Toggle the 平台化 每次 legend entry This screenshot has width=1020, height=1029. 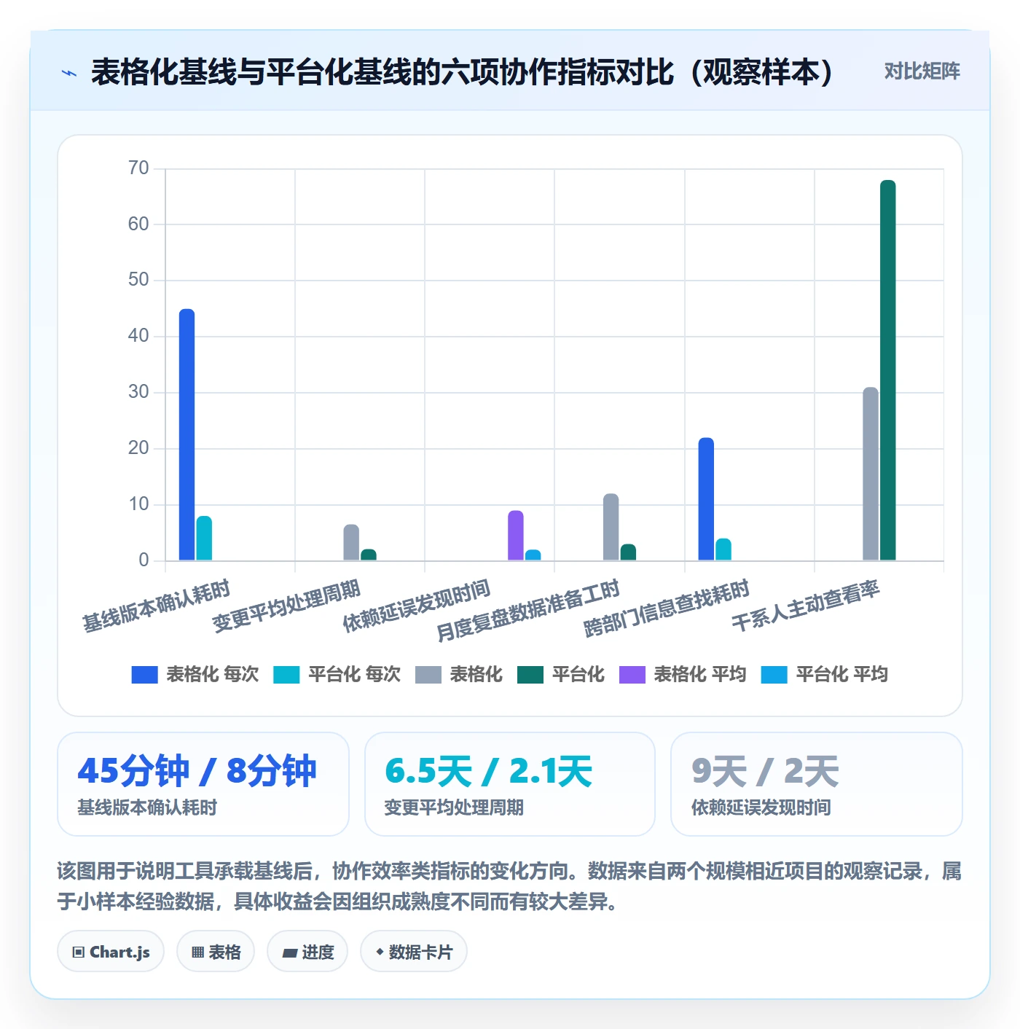(337, 675)
